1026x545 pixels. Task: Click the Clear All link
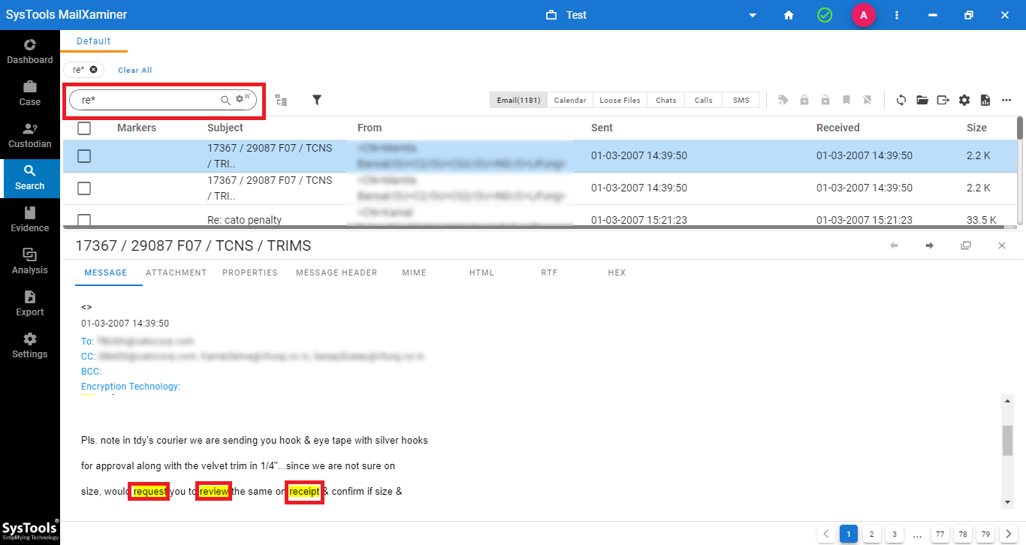pos(135,70)
